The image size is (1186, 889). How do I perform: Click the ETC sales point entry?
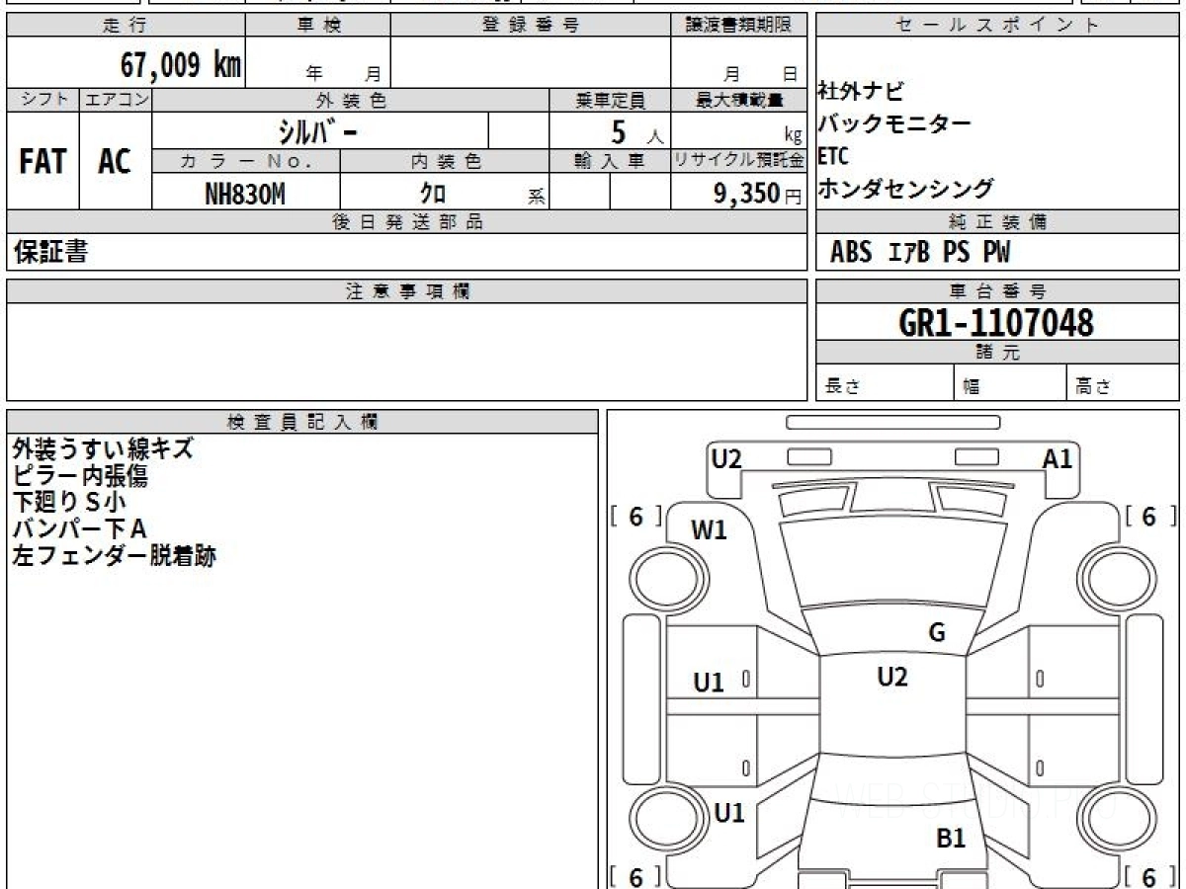pyautogui.click(x=833, y=156)
